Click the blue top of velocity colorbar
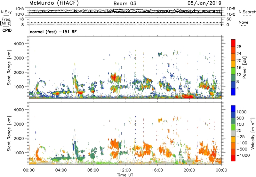This screenshot has height=177, width=256. [x=233, y=109]
